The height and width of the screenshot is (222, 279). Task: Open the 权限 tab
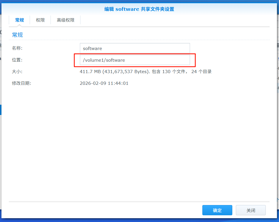point(40,20)
